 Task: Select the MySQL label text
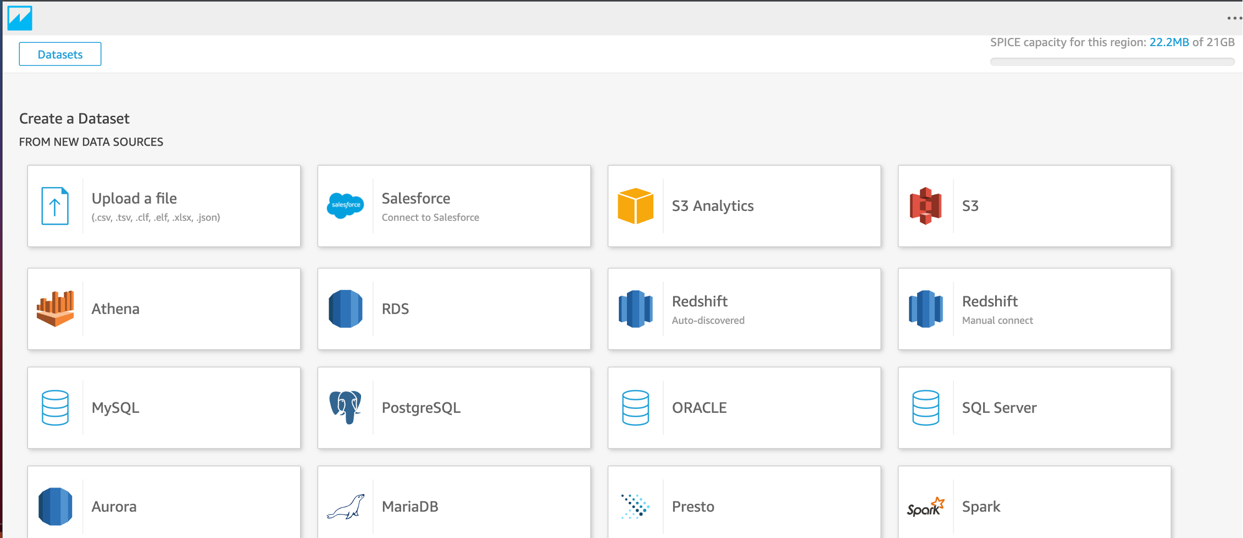115,408
